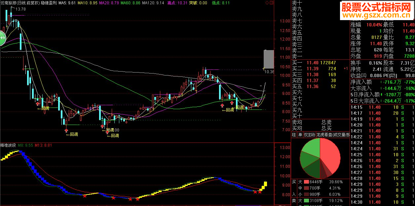Select the MA5: 9.61 label
This screenshot has height=206, width=415.
click(67, 3)
